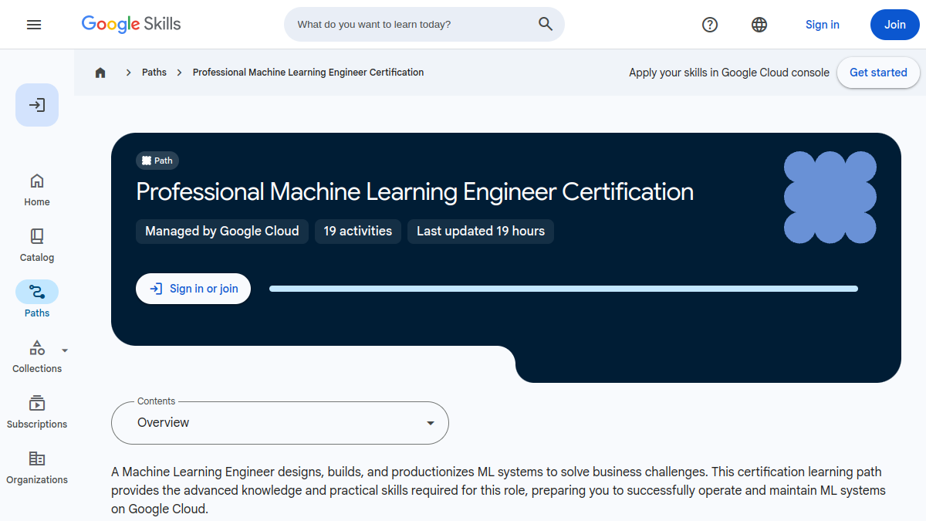Viewport: 926px width, 521px height.
Task: Click the Google Skills logo
Action: [x=131, y=24]
